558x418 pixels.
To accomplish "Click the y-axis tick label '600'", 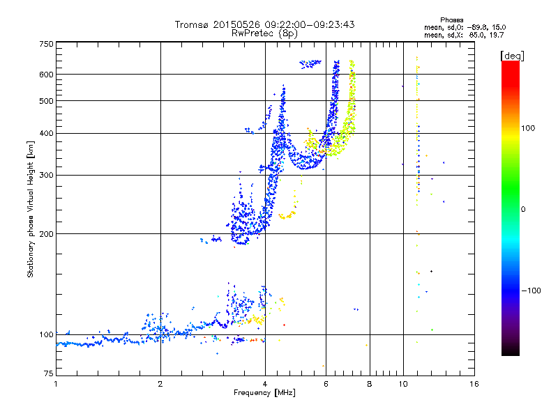I will (x=47, y=75).
